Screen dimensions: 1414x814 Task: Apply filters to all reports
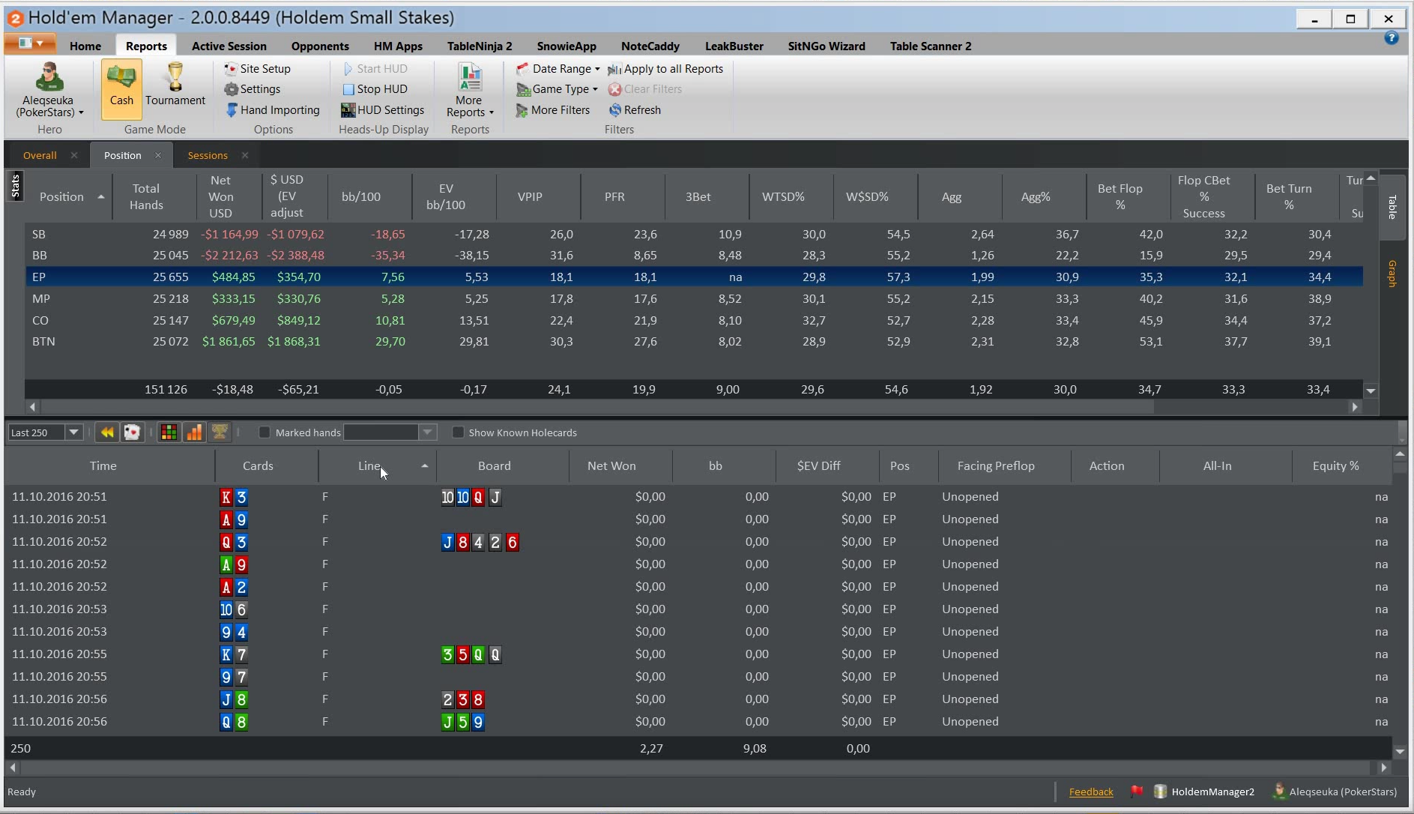[x=665, y=69]
